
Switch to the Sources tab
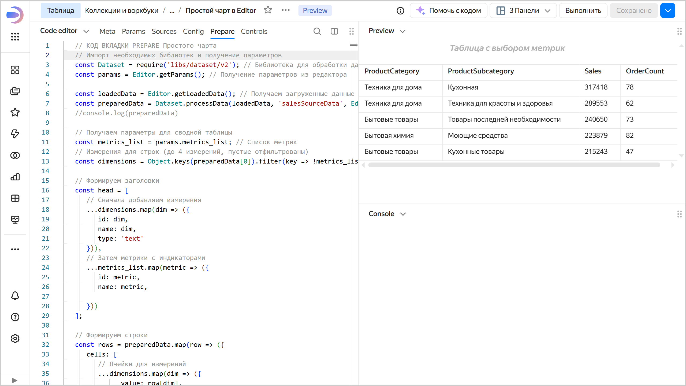click(x=164, y=31)
